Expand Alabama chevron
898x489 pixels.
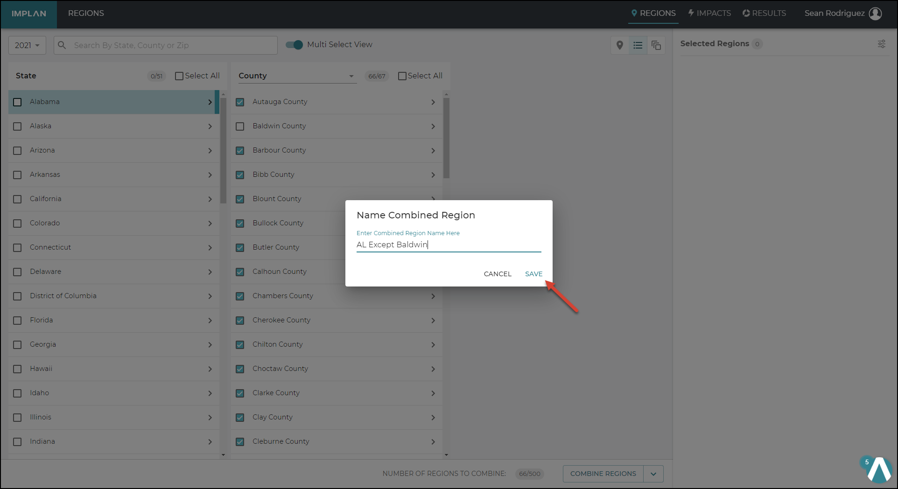pyautogui.click(x=210, y=102)
